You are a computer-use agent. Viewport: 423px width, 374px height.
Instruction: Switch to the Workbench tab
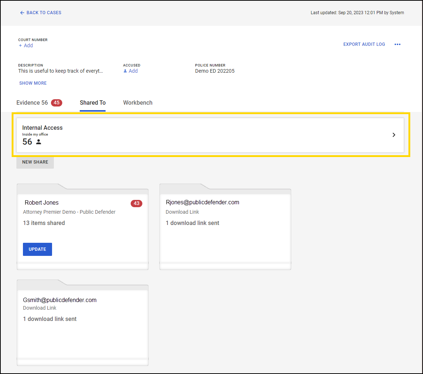click(138, 102)
